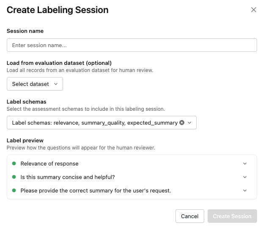Click the selected label schemas text field

click(x=95, y=123)
